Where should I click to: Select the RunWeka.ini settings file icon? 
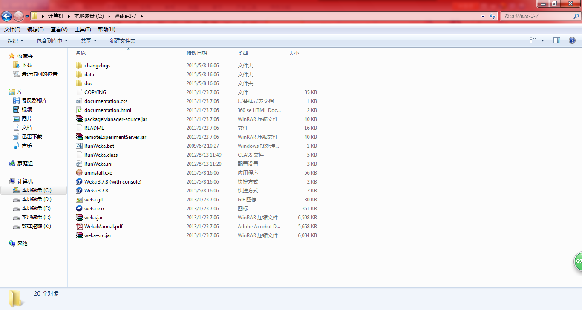tap(79, 164)
